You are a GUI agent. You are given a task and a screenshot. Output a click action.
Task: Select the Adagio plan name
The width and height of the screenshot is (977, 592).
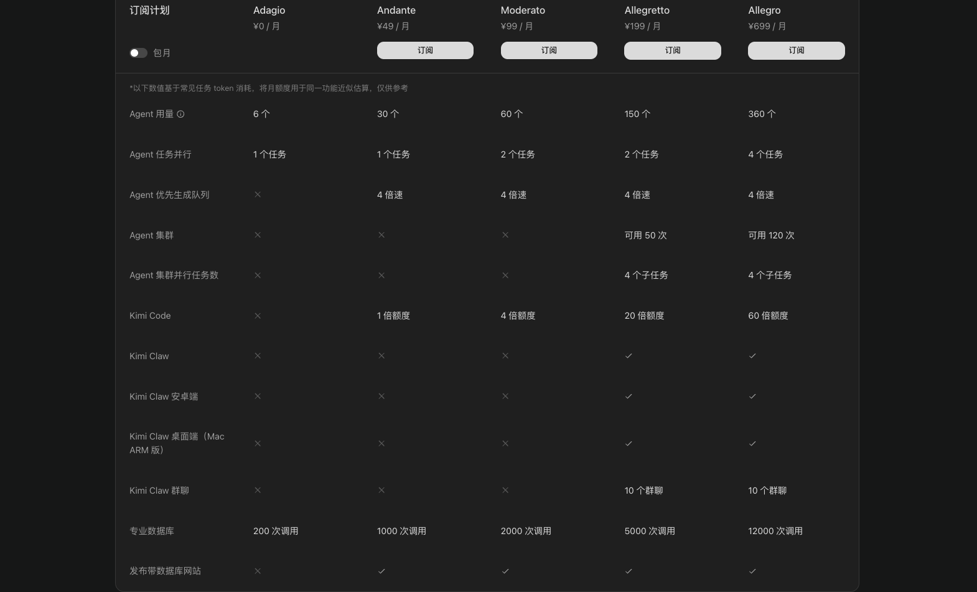point(269,11)
